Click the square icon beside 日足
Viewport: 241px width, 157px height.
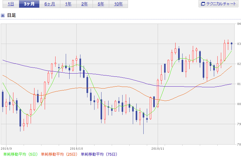(3, 15)
